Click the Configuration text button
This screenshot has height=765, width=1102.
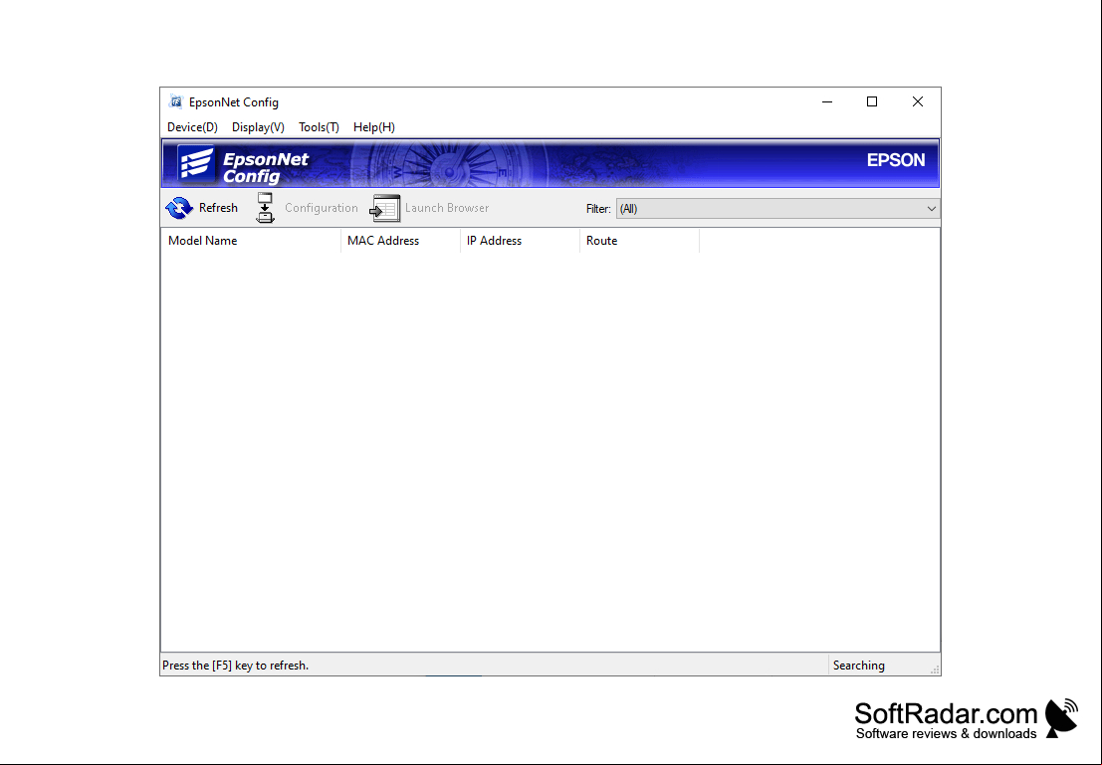(322, 208)
